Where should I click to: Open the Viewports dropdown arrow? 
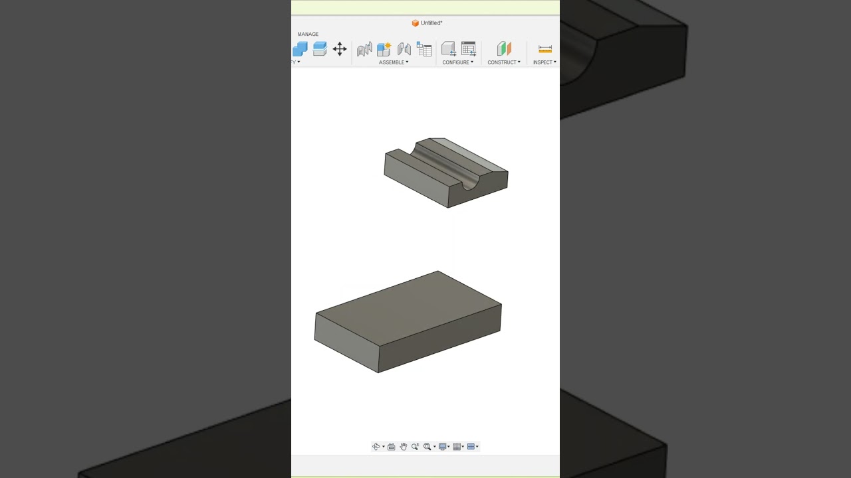(x=477, y=447)
